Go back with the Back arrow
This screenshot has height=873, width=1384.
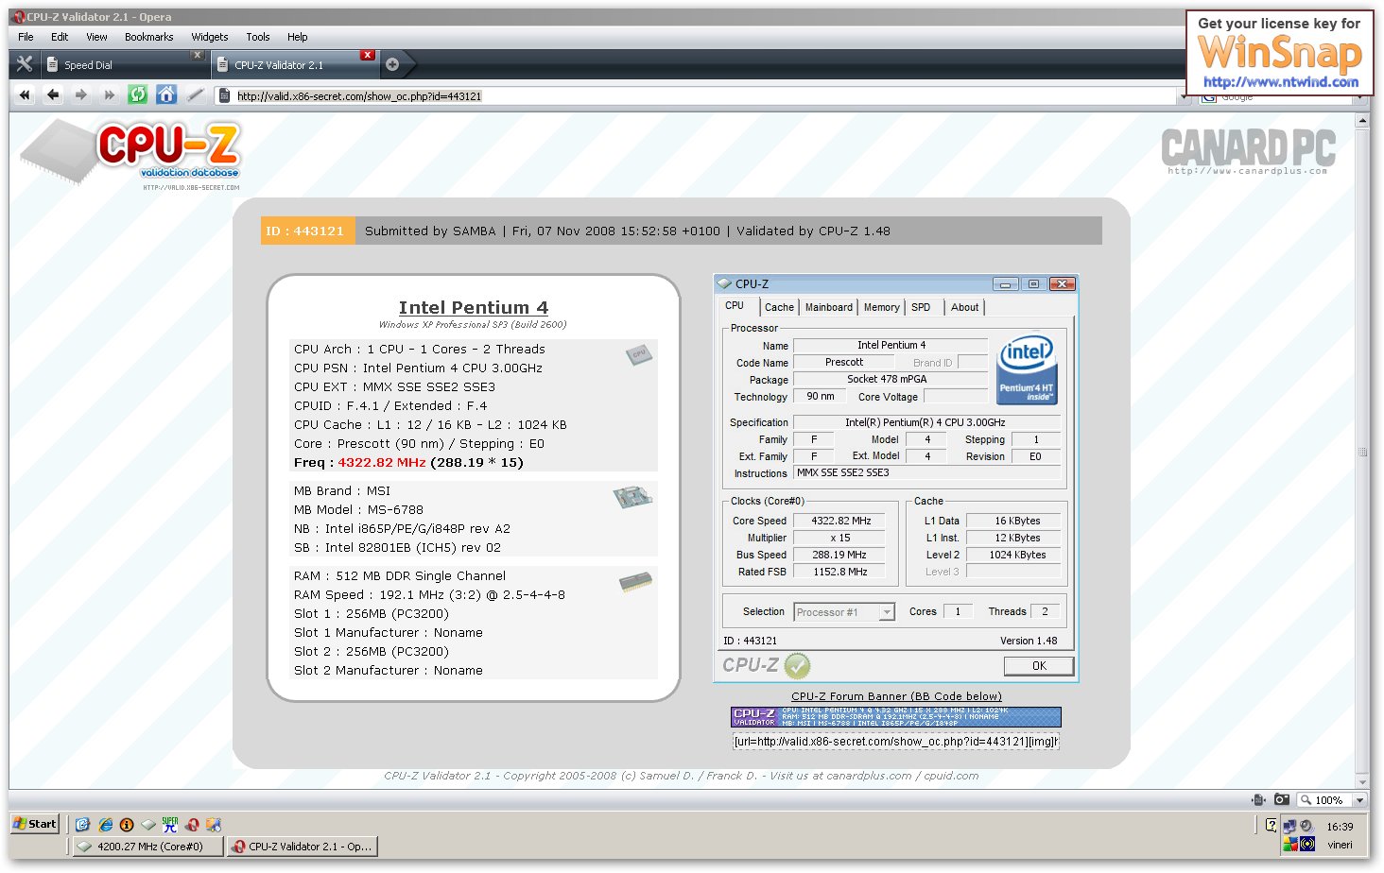click(x=53, y=94)
